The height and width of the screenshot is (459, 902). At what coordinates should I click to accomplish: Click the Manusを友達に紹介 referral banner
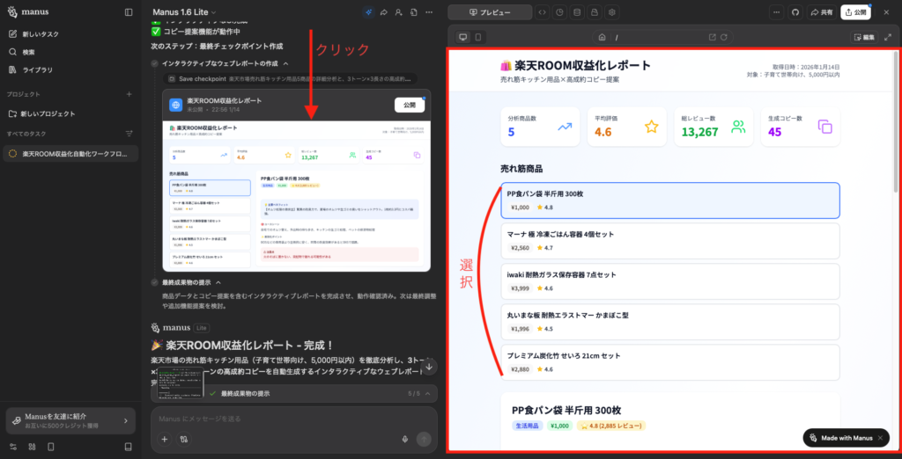pyautogui.click(x=70, y=420)
